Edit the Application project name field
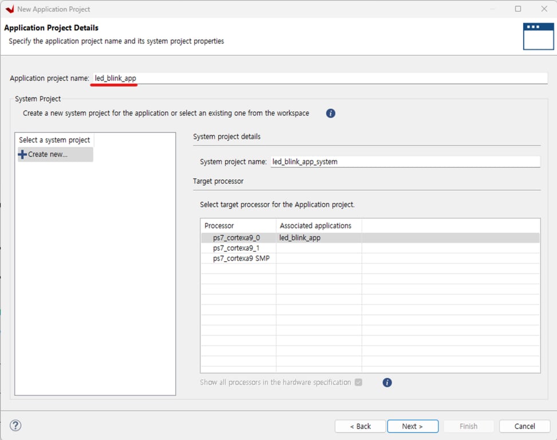This screenshot has width=557, height=440. click(x=319, y=78)
